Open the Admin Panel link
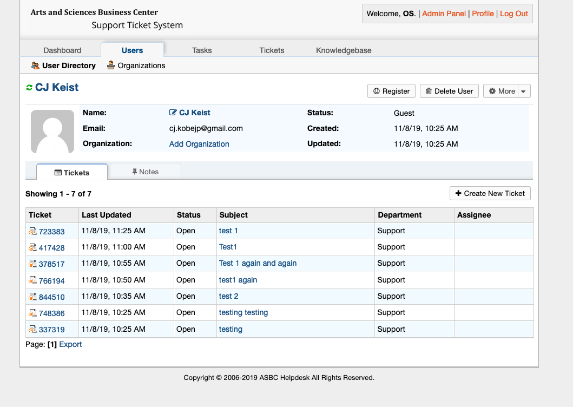 [444, 14]
